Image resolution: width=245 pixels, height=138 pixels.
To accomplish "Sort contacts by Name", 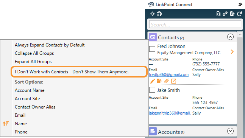I will coord(21,124).
